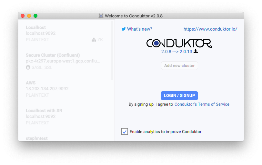The width and height of the screenshot is (262, 165).
Task: Click the pkc-4r297.europe-west1 address text
Action: click(63, 61)
